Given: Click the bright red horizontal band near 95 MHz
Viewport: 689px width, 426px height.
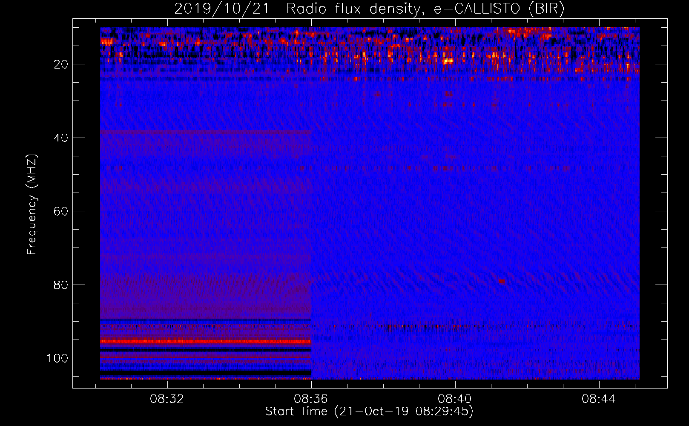Looking at the screenshot, I should pyautogui.click(x=206, y=341).
